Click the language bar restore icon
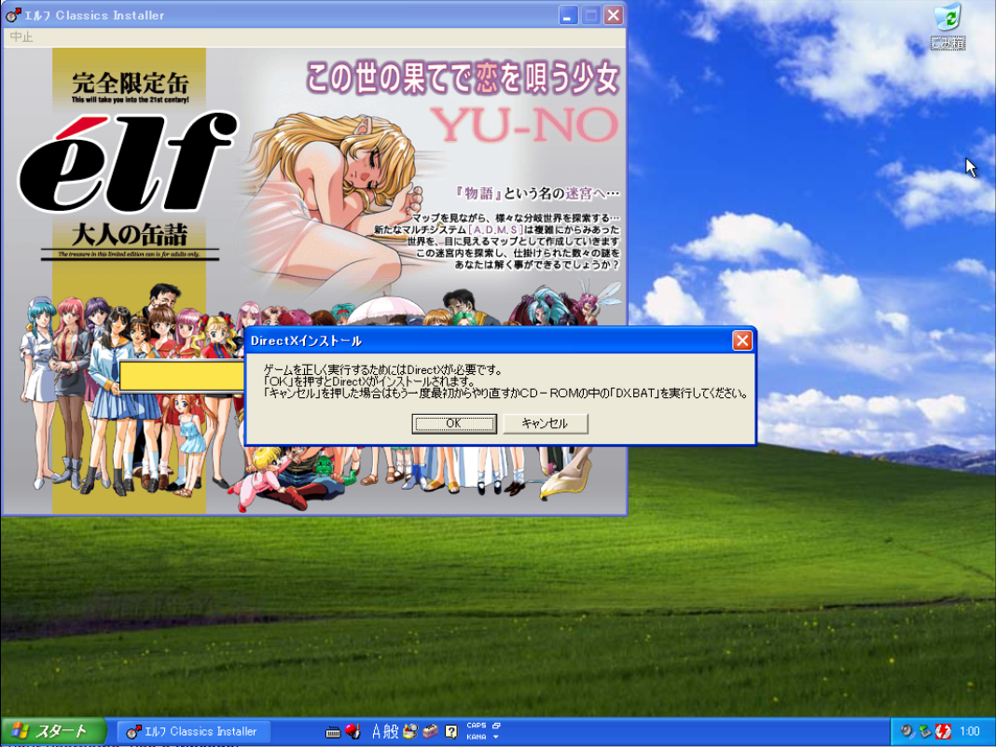 pos(496,726)
